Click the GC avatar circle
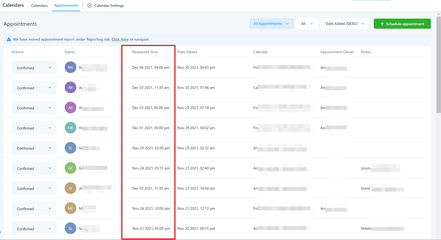This screenshot has width=441, height=240. point(71,168)
